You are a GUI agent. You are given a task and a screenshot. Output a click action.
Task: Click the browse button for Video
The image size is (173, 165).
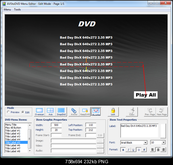tap(100, 146)
